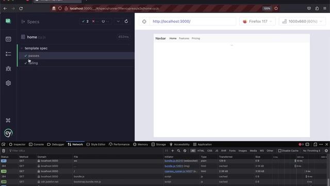The image size is (330, 186).
Task: Filter requests by Images
Action: click(x=243, y=151)
